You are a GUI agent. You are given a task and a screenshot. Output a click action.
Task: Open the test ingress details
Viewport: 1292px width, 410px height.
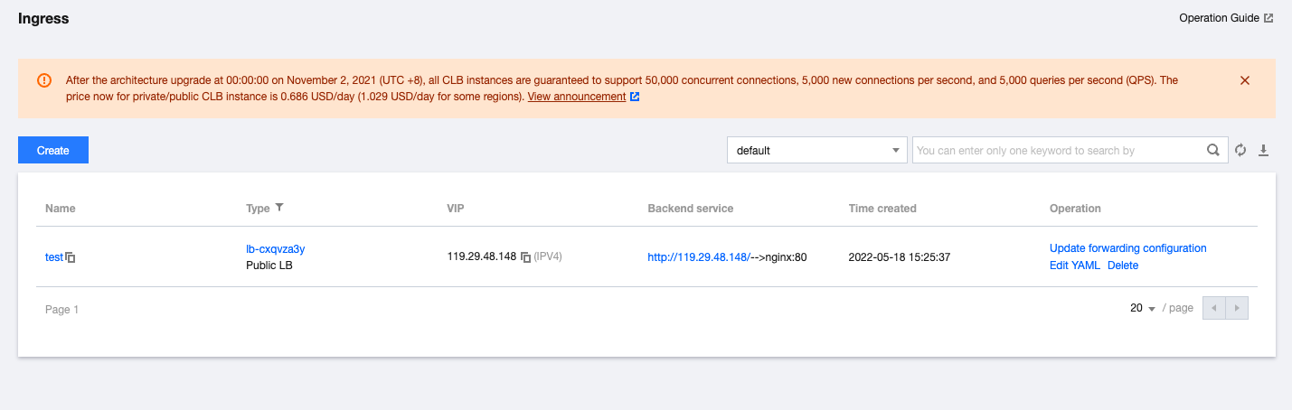(x=53, y=257)
